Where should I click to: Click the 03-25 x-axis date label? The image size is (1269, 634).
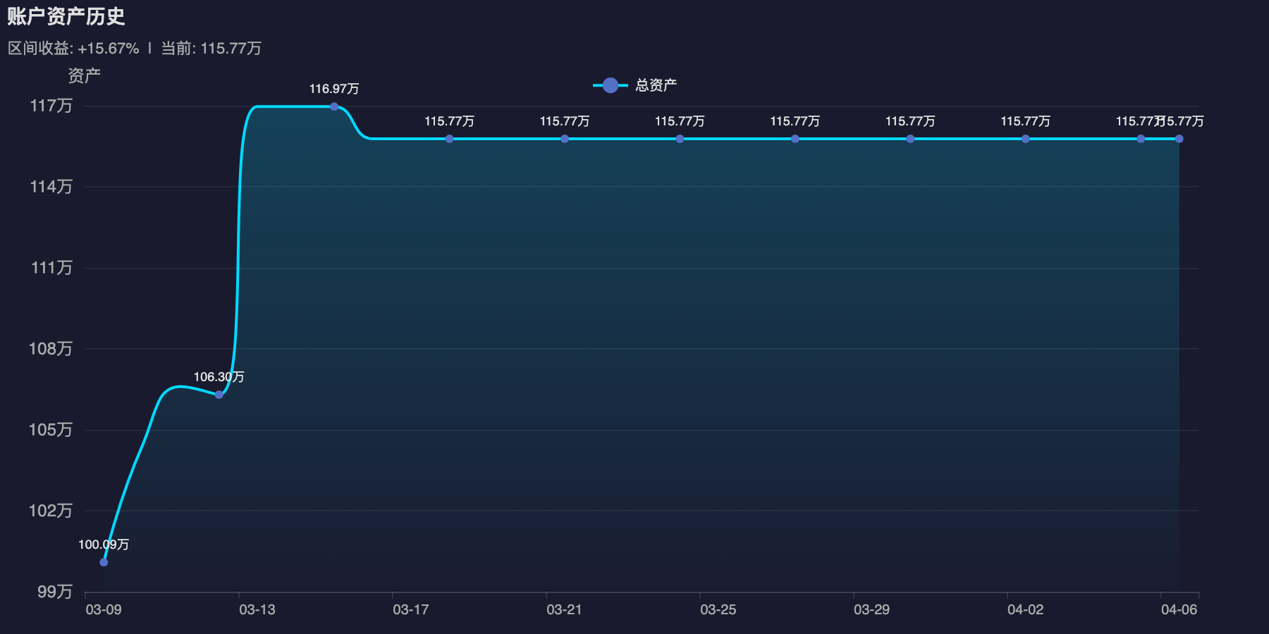pyautogui.click(x=718, y=609)
